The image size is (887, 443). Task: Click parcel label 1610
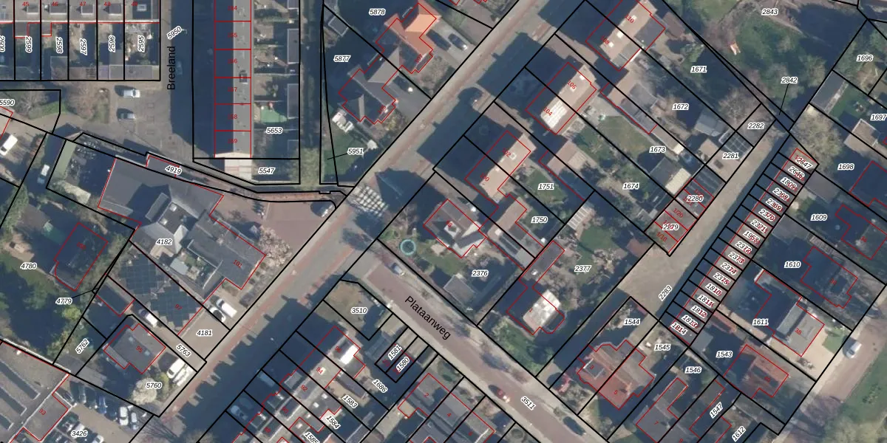pos(792,264)
